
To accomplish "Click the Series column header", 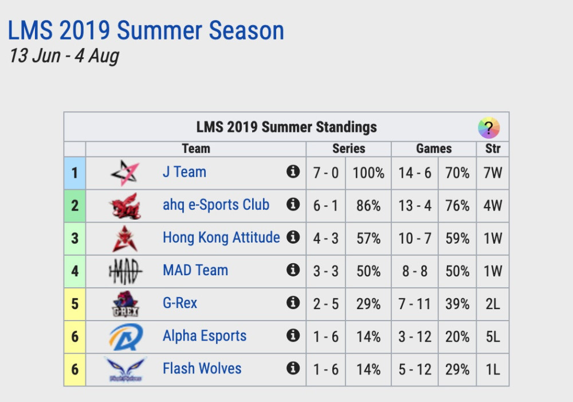I will [348, 148].
